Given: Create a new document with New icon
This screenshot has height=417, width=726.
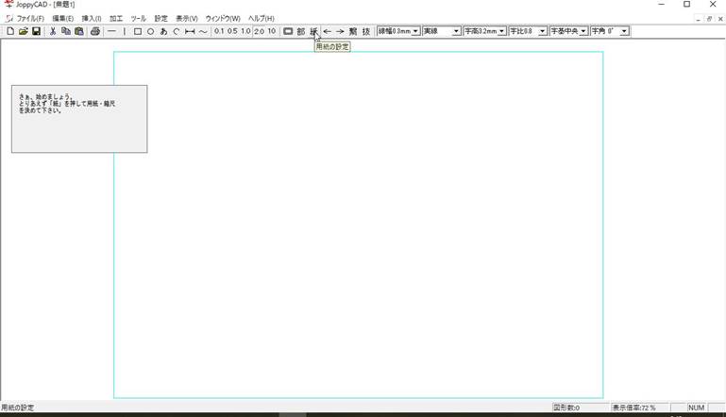Looking at the screenshot, I should pos(10,31).
